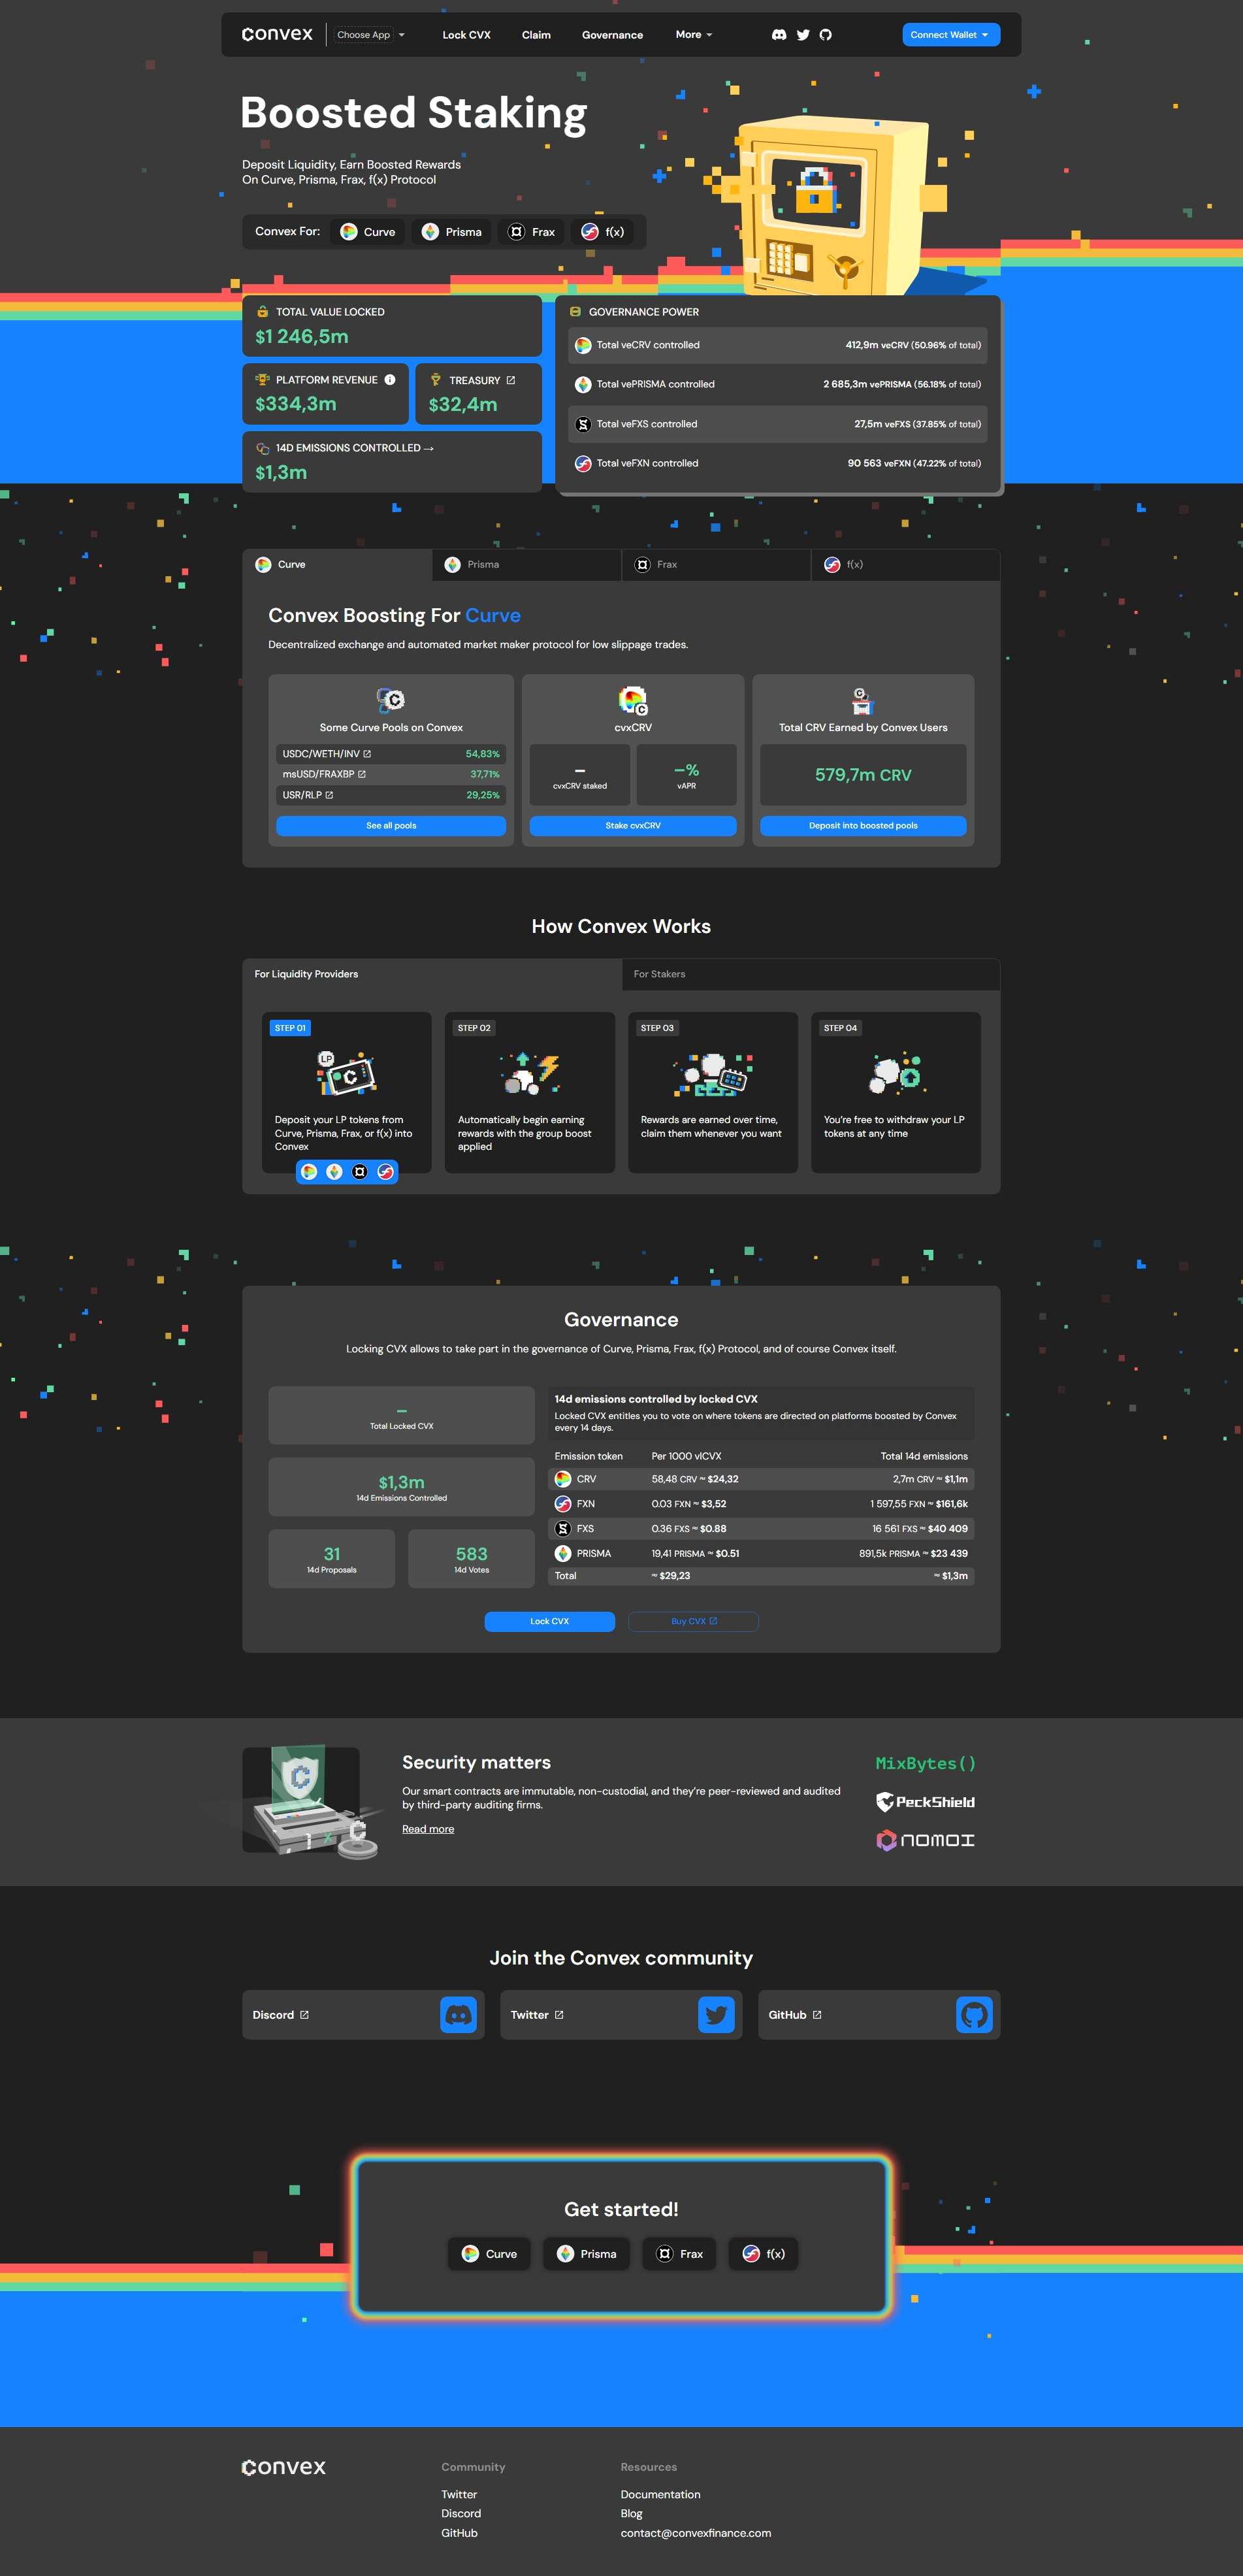
Task: Open Twitter icon in top navbar
Action: coord(803,35)
